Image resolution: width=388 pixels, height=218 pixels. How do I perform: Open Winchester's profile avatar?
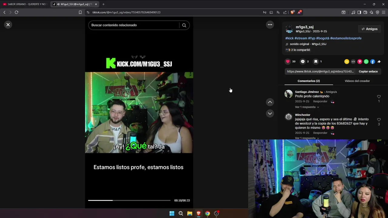289,117
